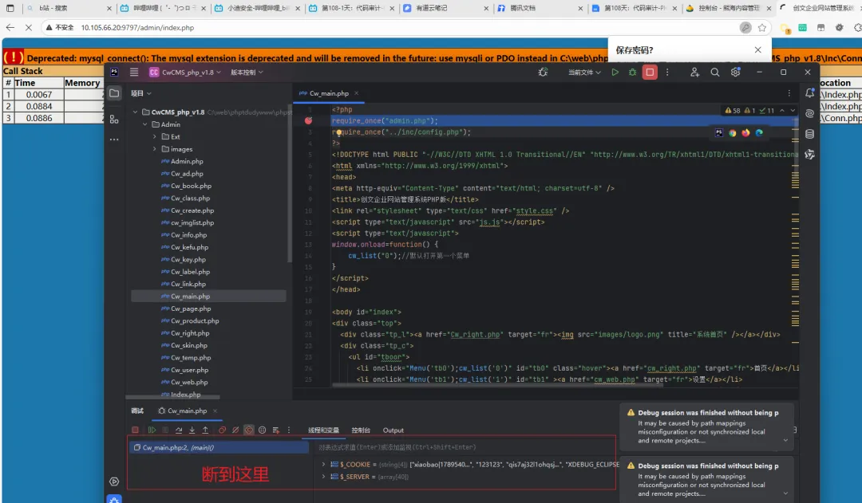Open the Services tool window icon
Viewport: 862px width, 503px height.
coord(114,481)
